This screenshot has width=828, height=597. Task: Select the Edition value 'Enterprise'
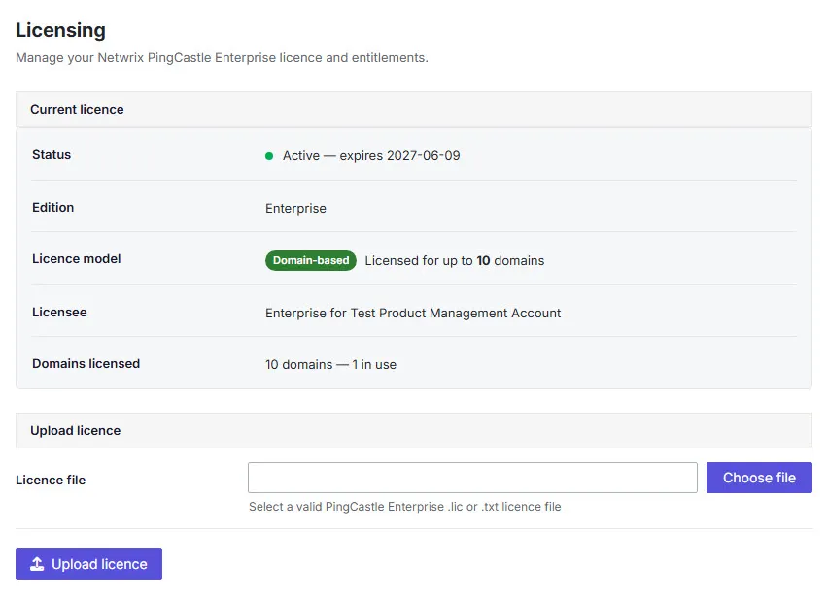click(295, 209)
